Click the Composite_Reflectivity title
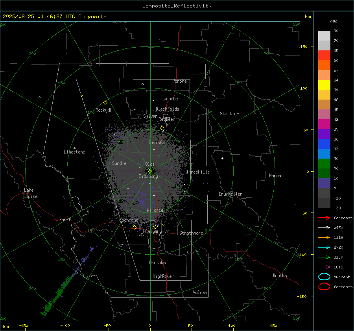The height and width of the screenshot is (331, 354). click(x=177, y=6)
